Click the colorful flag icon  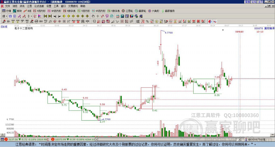(x=40, y=16)
